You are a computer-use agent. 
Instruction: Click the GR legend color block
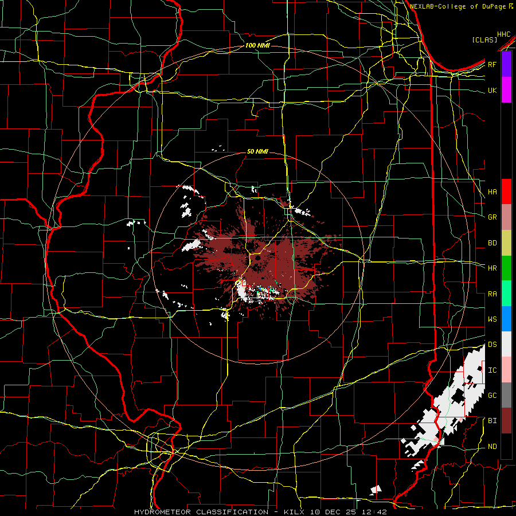click(506, 217)
